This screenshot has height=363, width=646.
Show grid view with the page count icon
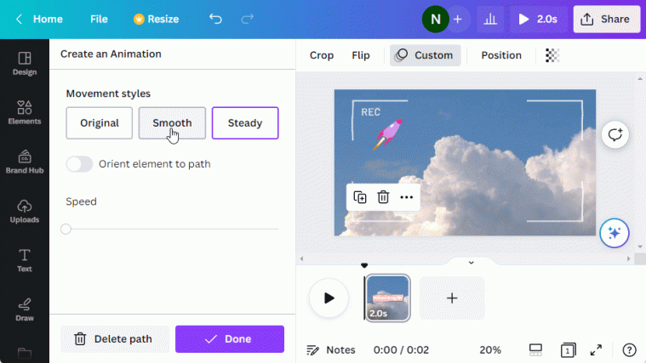click(x=568, y=350)
